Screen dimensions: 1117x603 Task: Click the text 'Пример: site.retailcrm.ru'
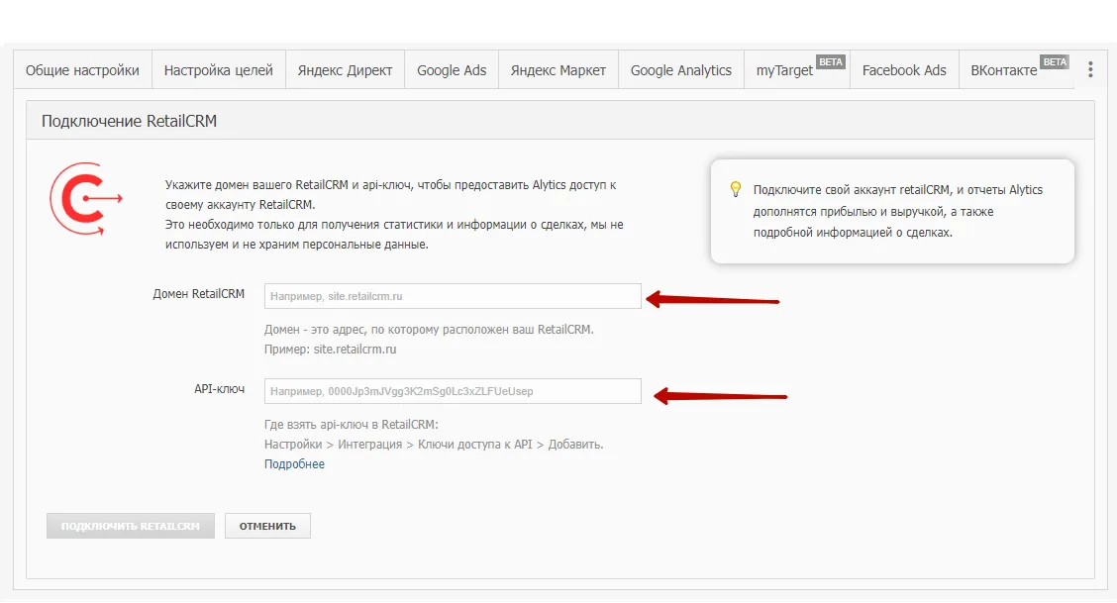(330, 350)
